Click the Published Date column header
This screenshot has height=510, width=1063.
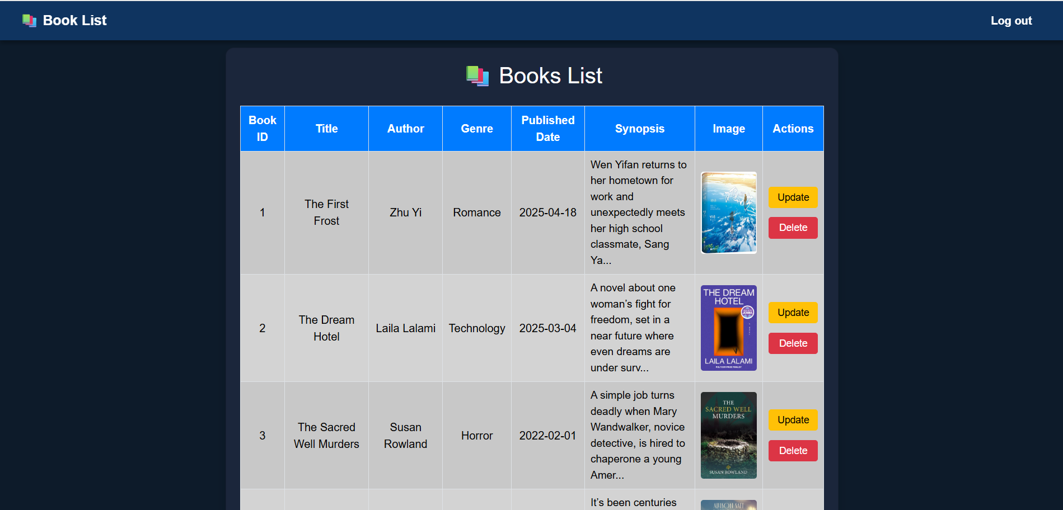coord(548,129)
